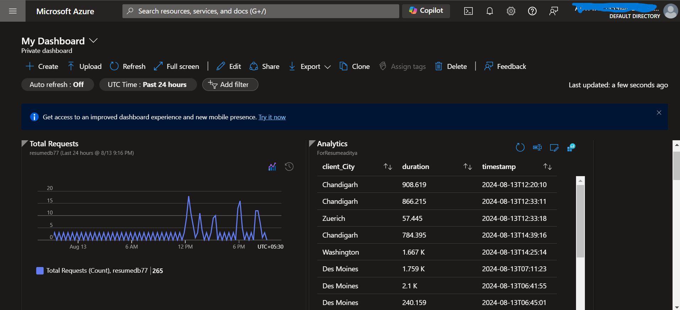Image resolution: width=680 pixels, height=310 pixels.
Task: Select duration value 1.759 K
Action: [413, 269]
